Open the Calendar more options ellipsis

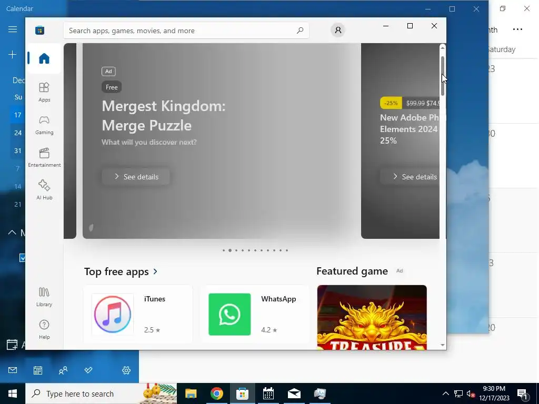click(517, 29)
